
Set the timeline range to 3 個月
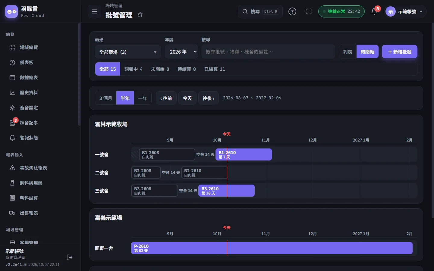click(x=106, y=98)
